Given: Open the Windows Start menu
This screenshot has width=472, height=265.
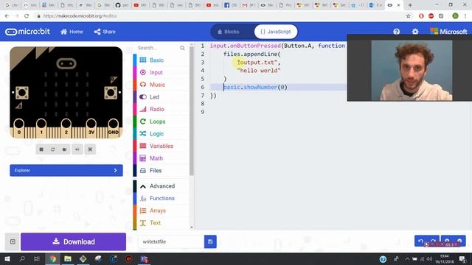Looking at the screenshot, I should click(7, 258).
